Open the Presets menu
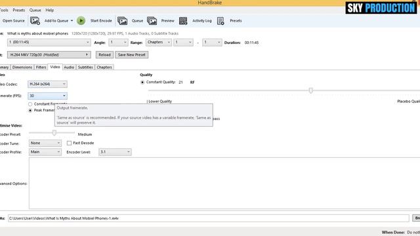 [19, 10]
